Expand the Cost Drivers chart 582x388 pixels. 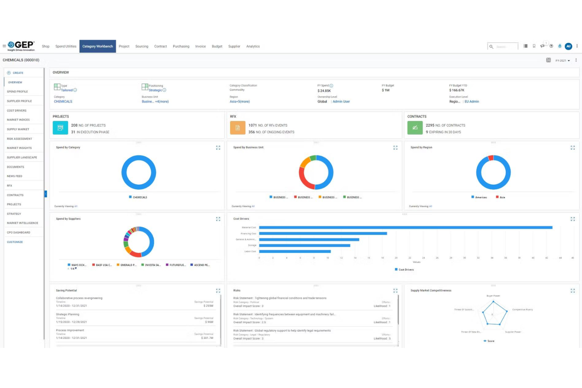click(x=573, y=219)
